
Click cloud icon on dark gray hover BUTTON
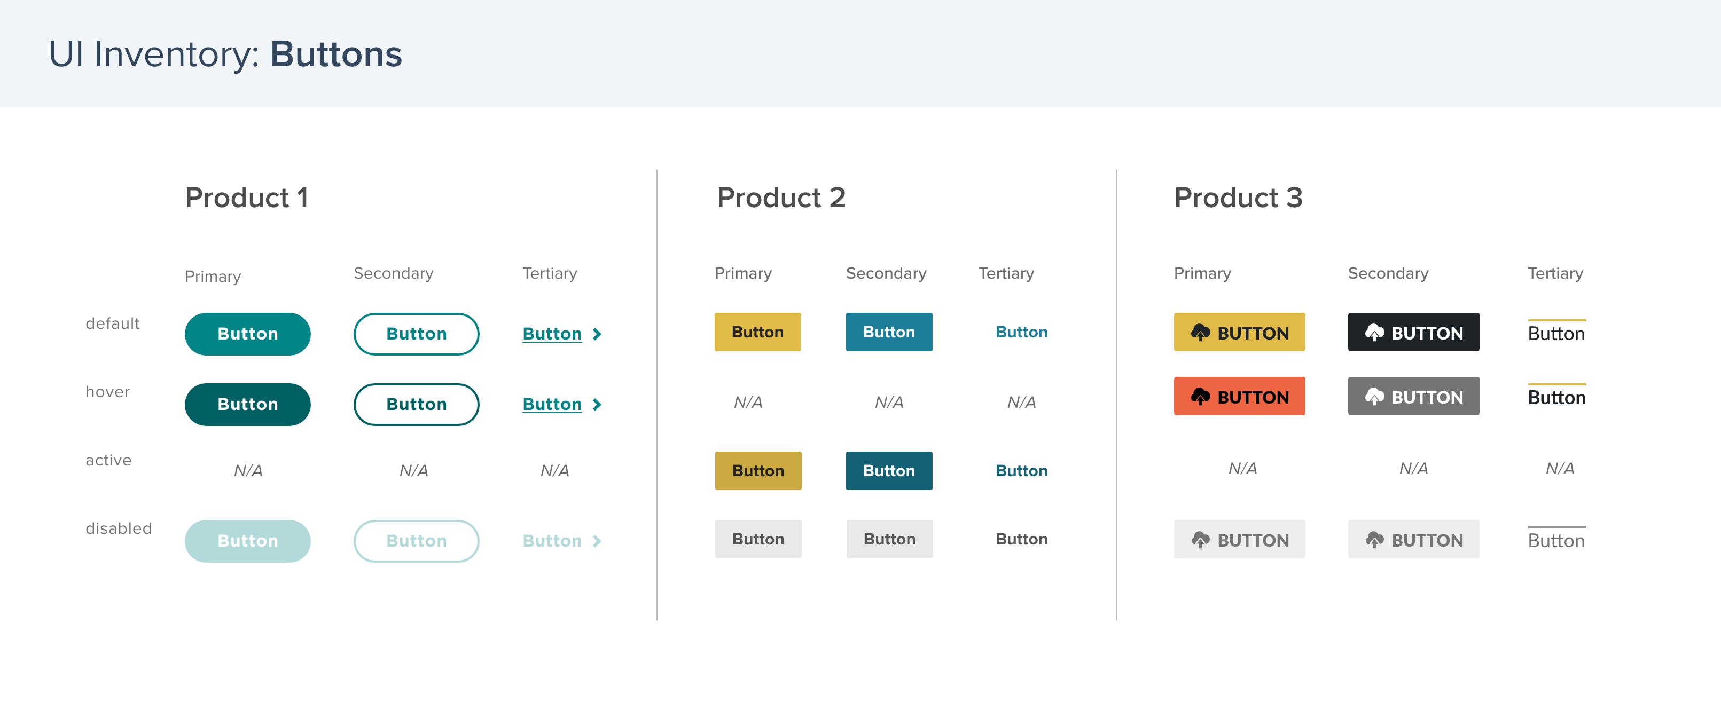pyautogui.click(x=1374, y=397)
